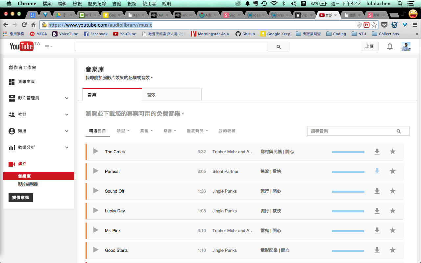Star The Creek as favorite
Viewport: 421px width, 263px height.
[x=392, y=152]
